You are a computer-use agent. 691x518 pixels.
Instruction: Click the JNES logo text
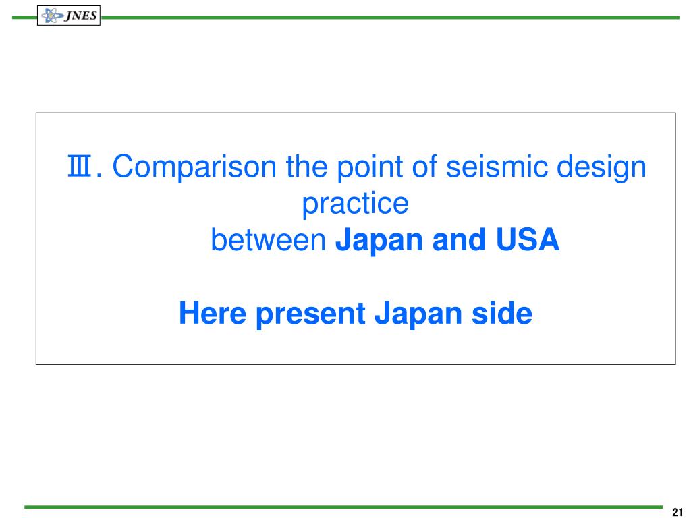tap(81, 16)
